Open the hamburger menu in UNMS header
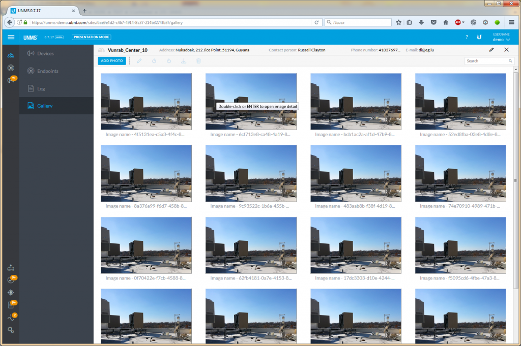The image size is (521, 346). click(11, 37)
